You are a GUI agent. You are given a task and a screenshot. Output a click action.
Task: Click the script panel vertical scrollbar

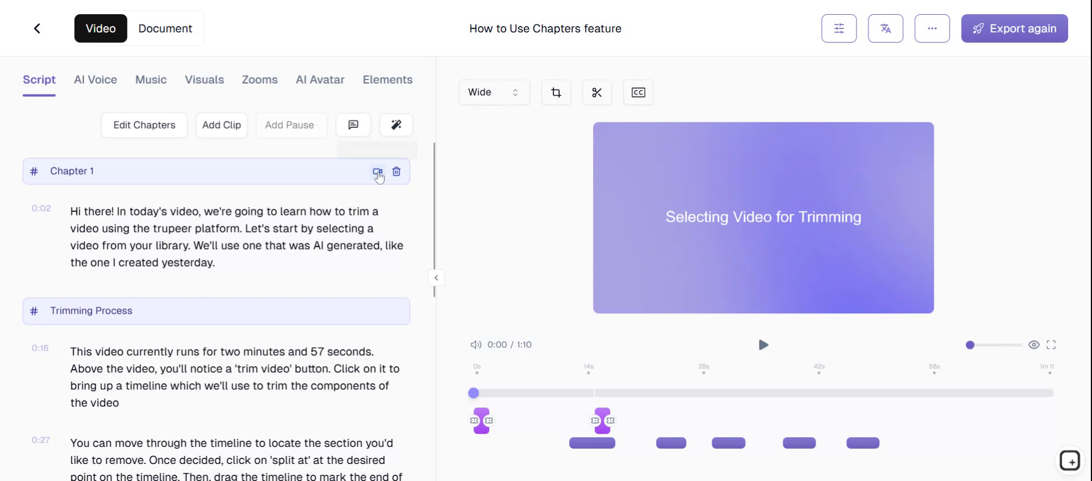[434, 219]
